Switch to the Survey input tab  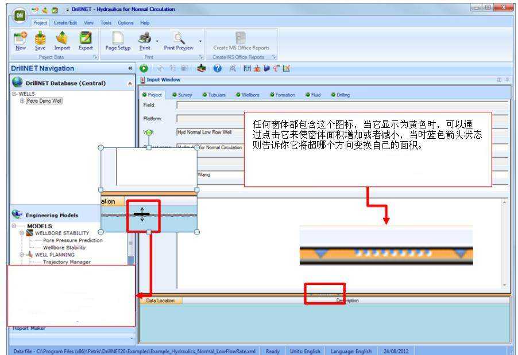pyautogui.click(x=182, y=95)
